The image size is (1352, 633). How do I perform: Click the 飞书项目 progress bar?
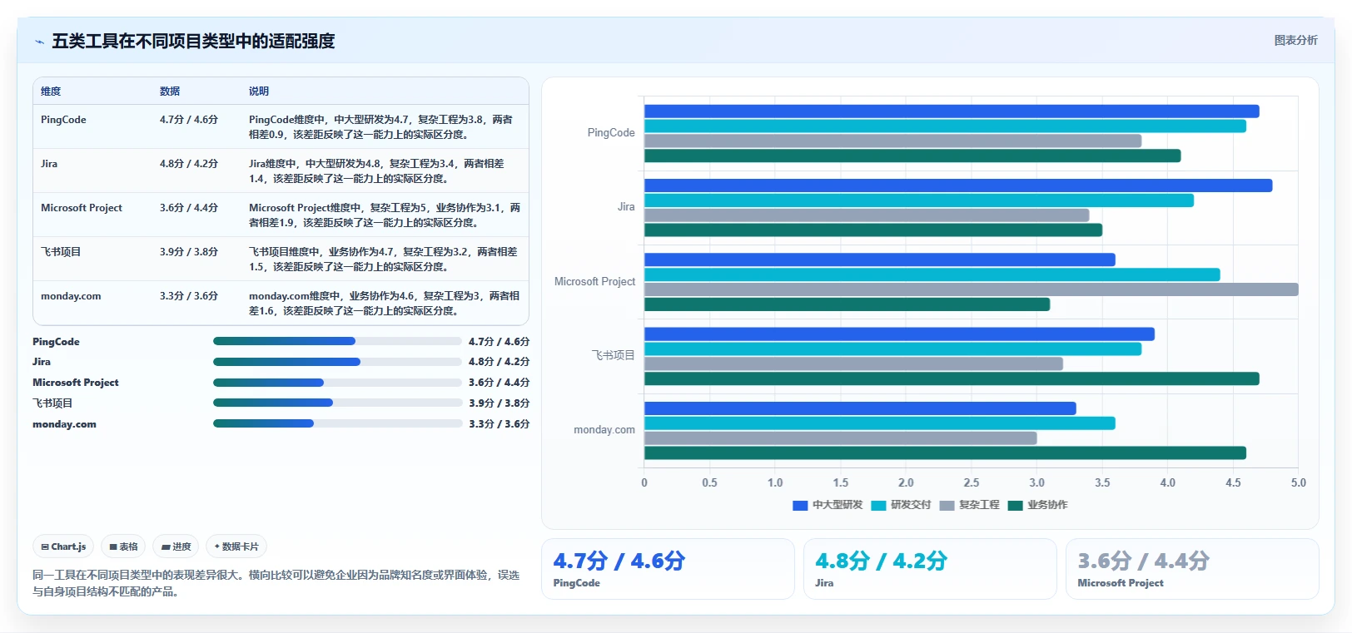(337, 403)
